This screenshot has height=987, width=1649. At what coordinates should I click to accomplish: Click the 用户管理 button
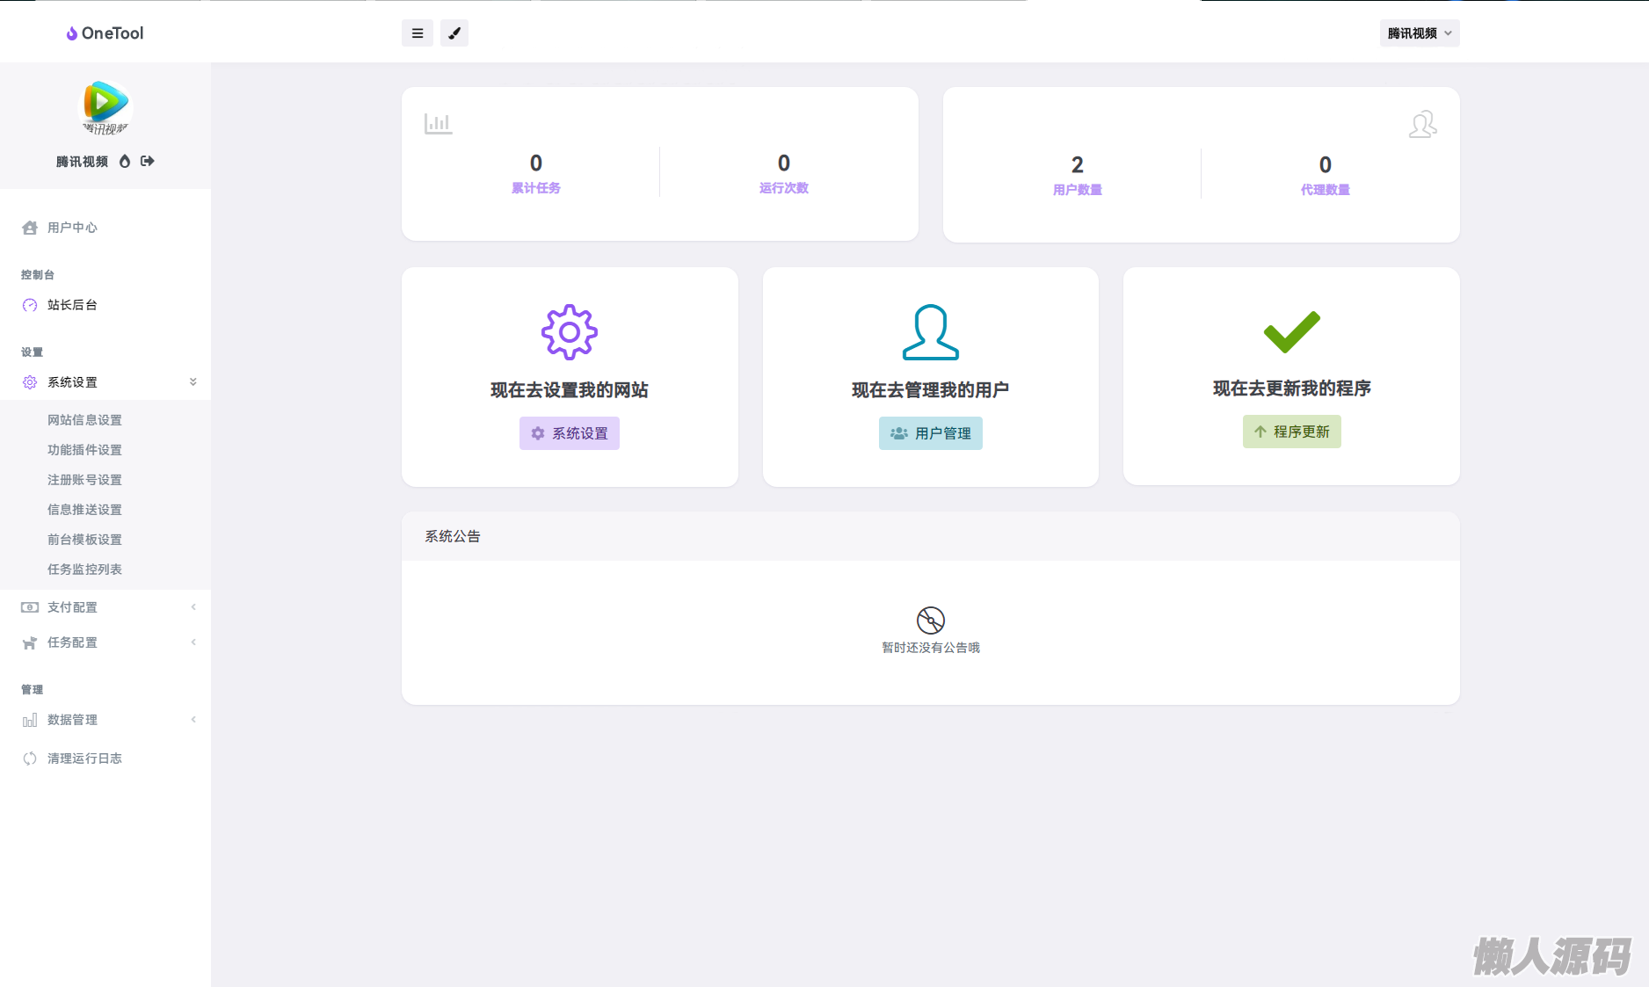931,433
